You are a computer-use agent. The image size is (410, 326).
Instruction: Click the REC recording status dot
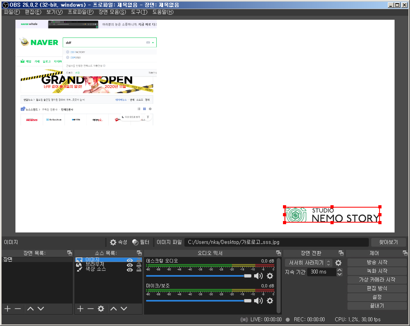click(288, 319)
